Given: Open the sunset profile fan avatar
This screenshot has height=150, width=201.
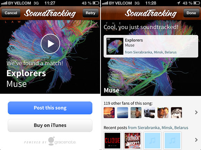Looking at the screenshot, I should click(109, 113).
